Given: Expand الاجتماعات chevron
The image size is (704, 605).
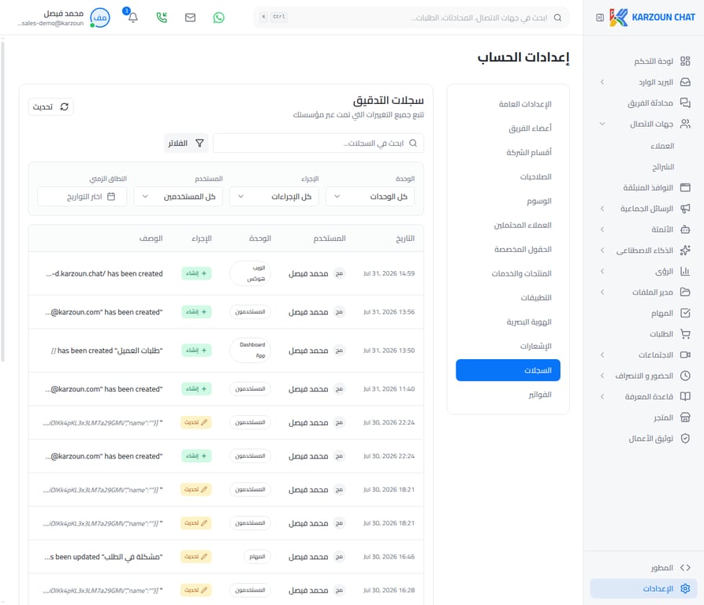Looking at the screenshot, I should 602,354.
